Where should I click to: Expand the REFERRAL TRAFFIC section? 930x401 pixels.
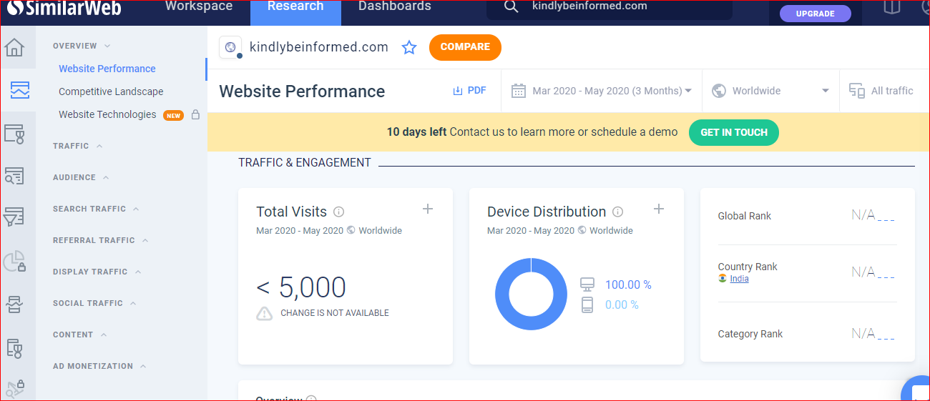[x=100, y=240]
